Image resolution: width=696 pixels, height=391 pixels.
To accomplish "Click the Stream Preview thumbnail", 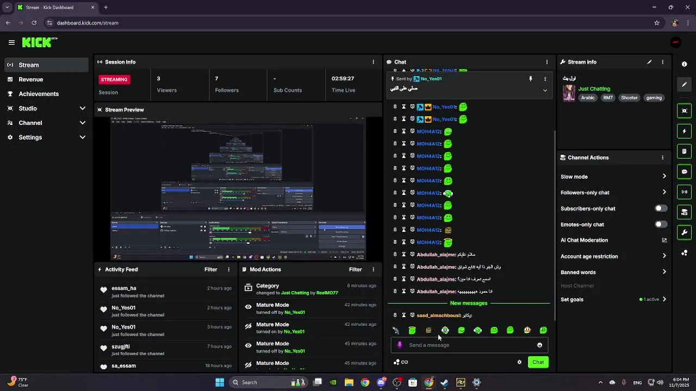I will 238,188.
